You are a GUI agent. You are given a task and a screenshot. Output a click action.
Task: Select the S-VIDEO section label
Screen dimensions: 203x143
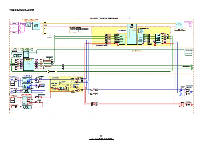pyautogui.click(x=27, y=76)
